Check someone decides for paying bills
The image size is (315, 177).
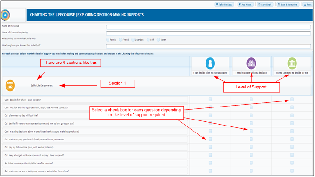click(x=292, y=147)
